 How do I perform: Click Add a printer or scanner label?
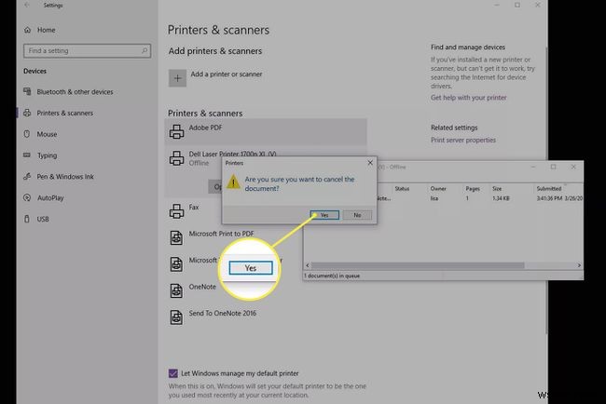tap(227, 74)
